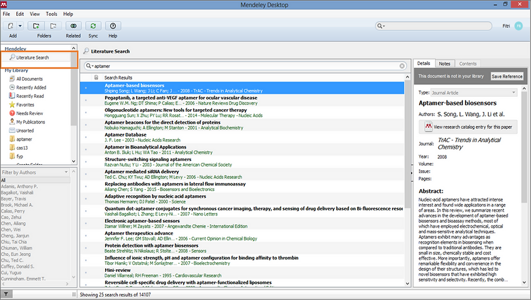Click the filter funnel icon in status bar
531x300 pixels.
pyautogui.click(x=6, y=294)
